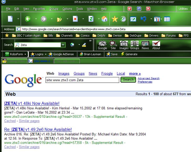Open the Delphi favorites folder

tap(99, 36)
